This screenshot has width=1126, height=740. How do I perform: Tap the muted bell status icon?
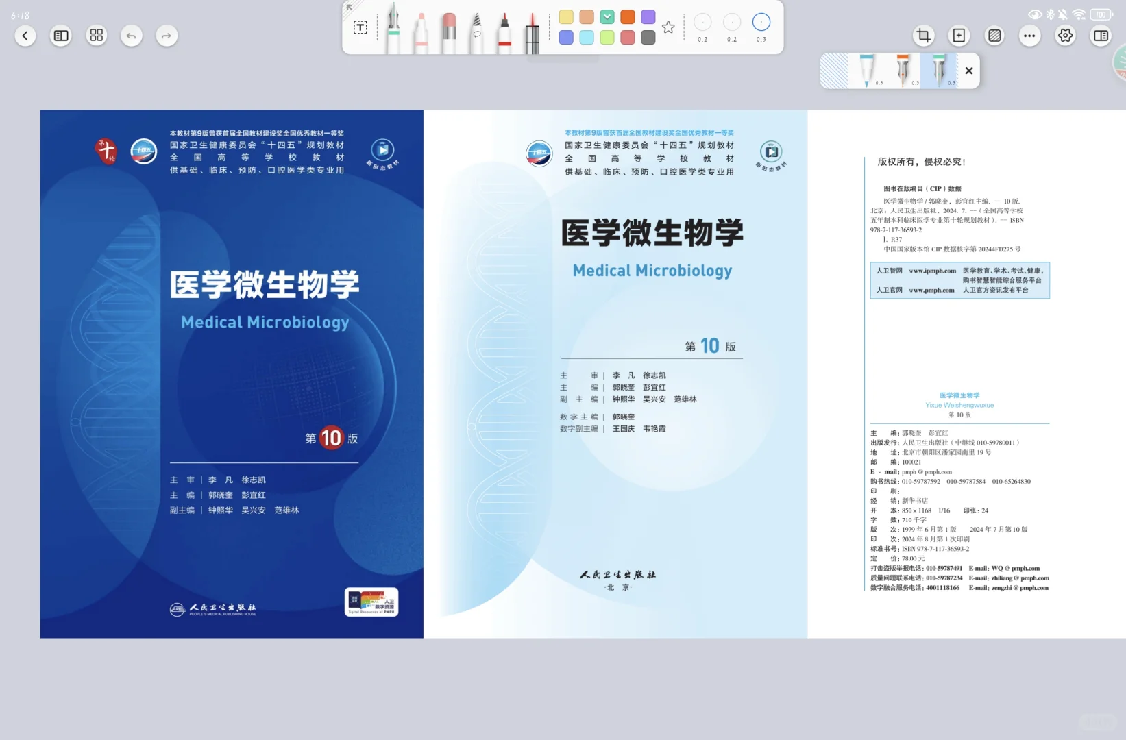coord(1063,14)
